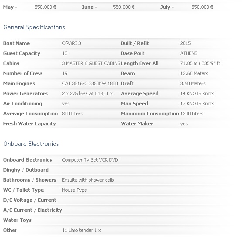This screenshot has width=242, height=238.
Task: Click the Water Maker yes value
Action: click(184, 124)
